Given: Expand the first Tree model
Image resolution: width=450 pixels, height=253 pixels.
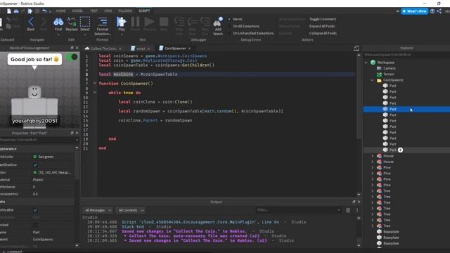Looking at the screenshot, I should (373, 190).
